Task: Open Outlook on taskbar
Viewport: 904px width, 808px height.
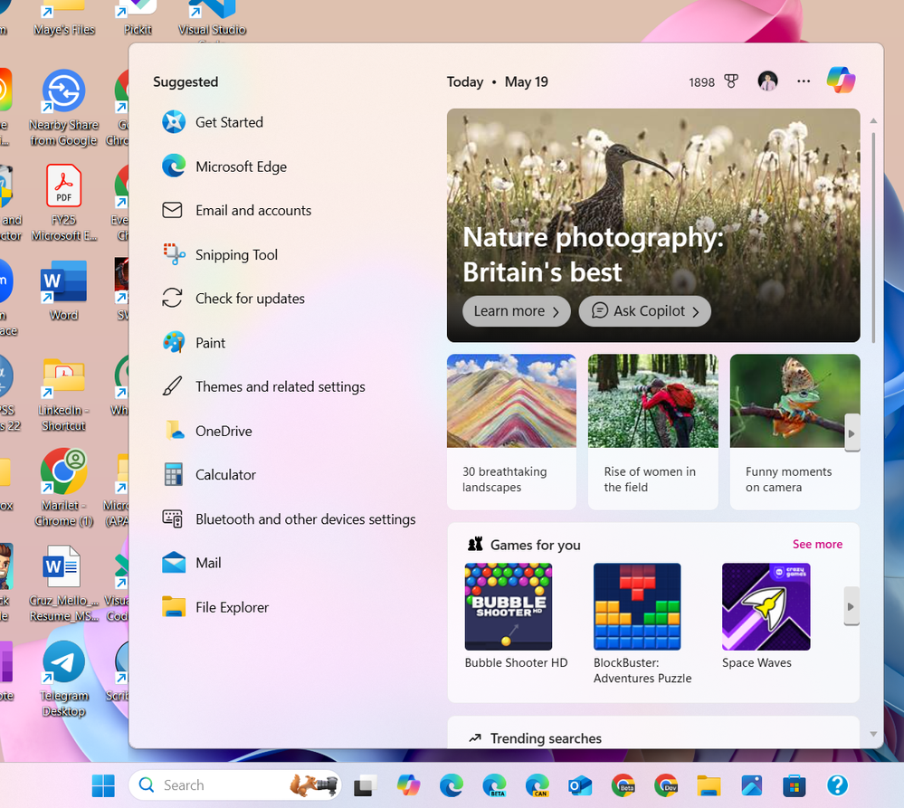Action: click(579, 785)
